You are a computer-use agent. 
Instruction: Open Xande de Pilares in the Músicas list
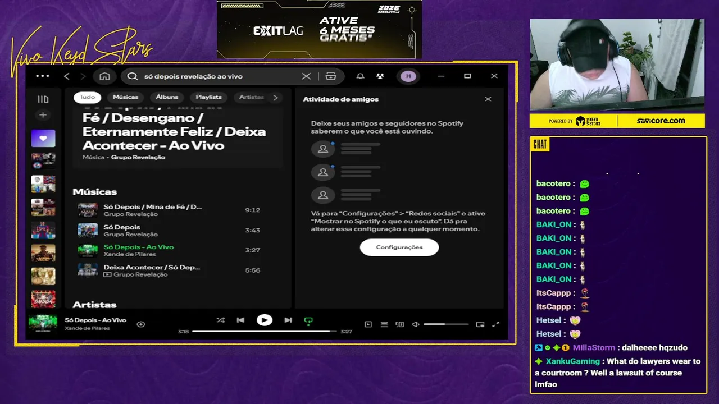coord(130,254)
